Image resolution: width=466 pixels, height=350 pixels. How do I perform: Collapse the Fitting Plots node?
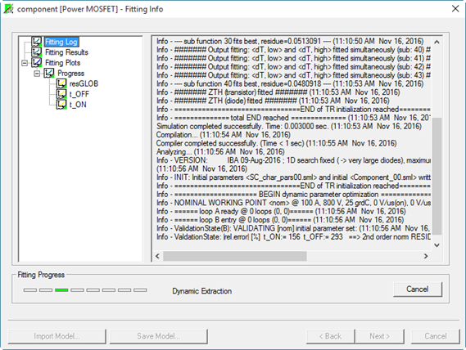coord(25,63)
